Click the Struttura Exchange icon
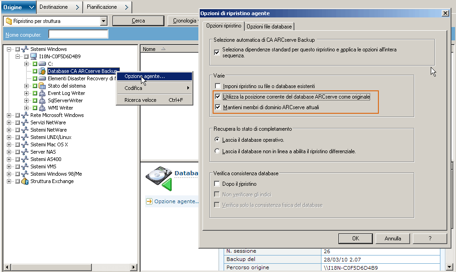 pos(25,181)
